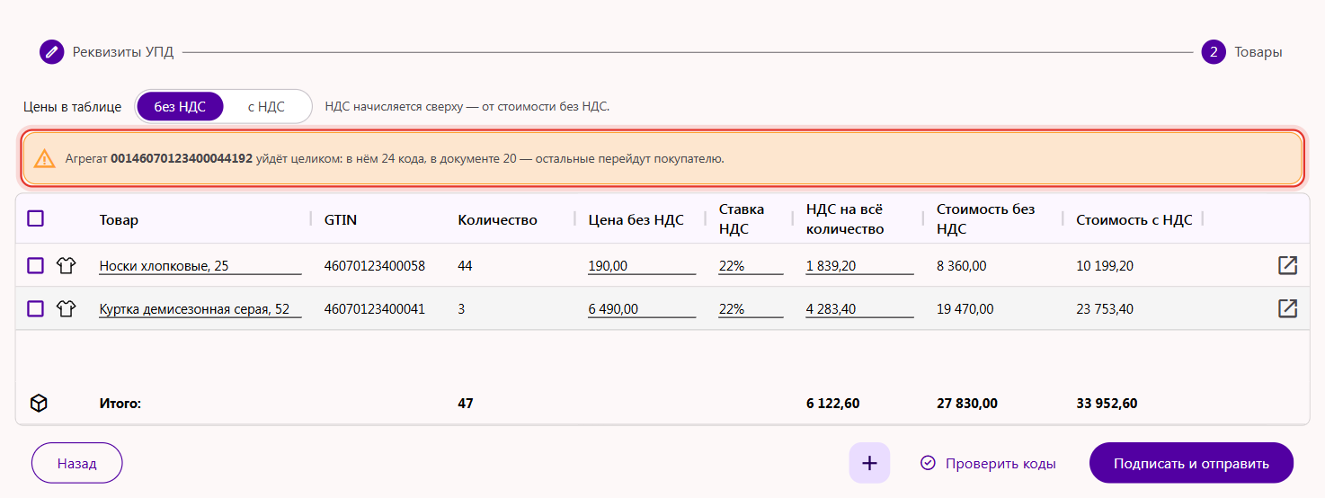This screenshot has width=1325, height=498.
Task: Click Проверить коды
Action: (x=988, y=464)
